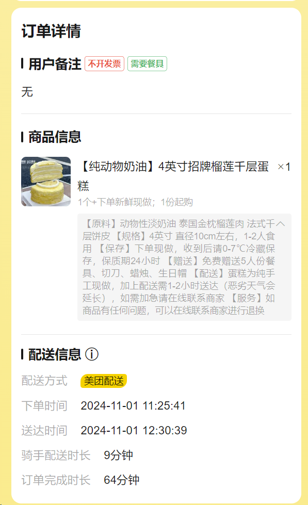Click the 配送方式 label

coord(44,381)
